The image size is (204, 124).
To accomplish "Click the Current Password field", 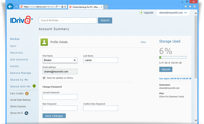I will point(60,97).
